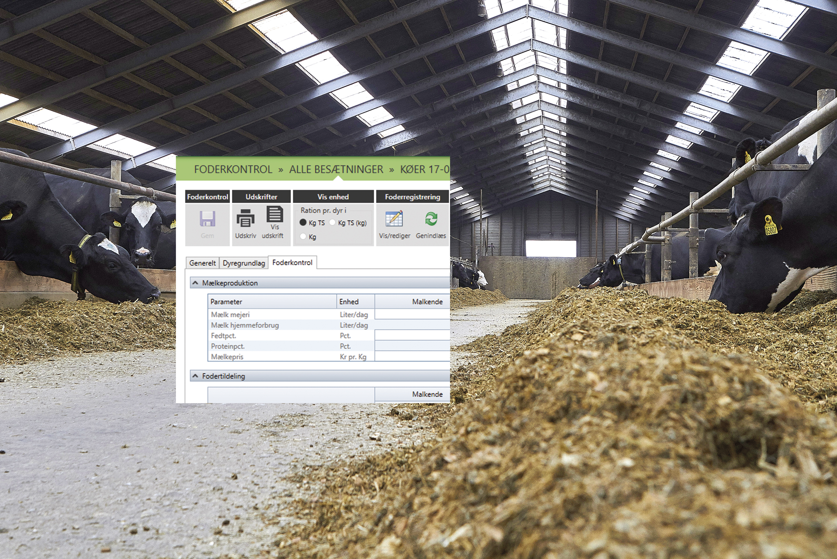
Task: Collapse the Fodertildeling section
Action: pos(195,376)
